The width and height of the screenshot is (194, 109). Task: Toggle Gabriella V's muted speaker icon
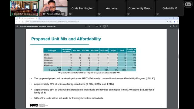pyautogui.click(x=158, y=14)
